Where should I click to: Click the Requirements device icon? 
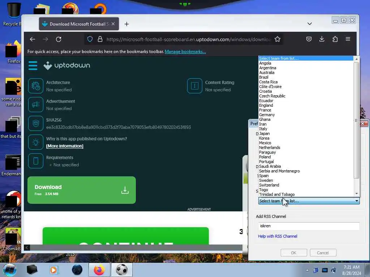point(36,161)
